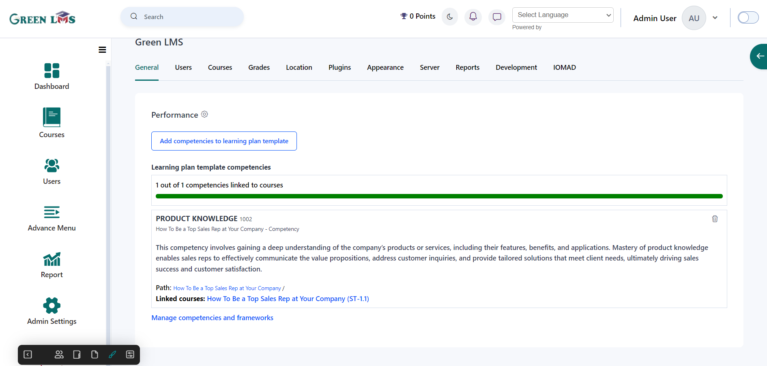Click '1 out of 1 competencies linked to courses'
The image size is (767, 366).
click(x=219, y=185)
